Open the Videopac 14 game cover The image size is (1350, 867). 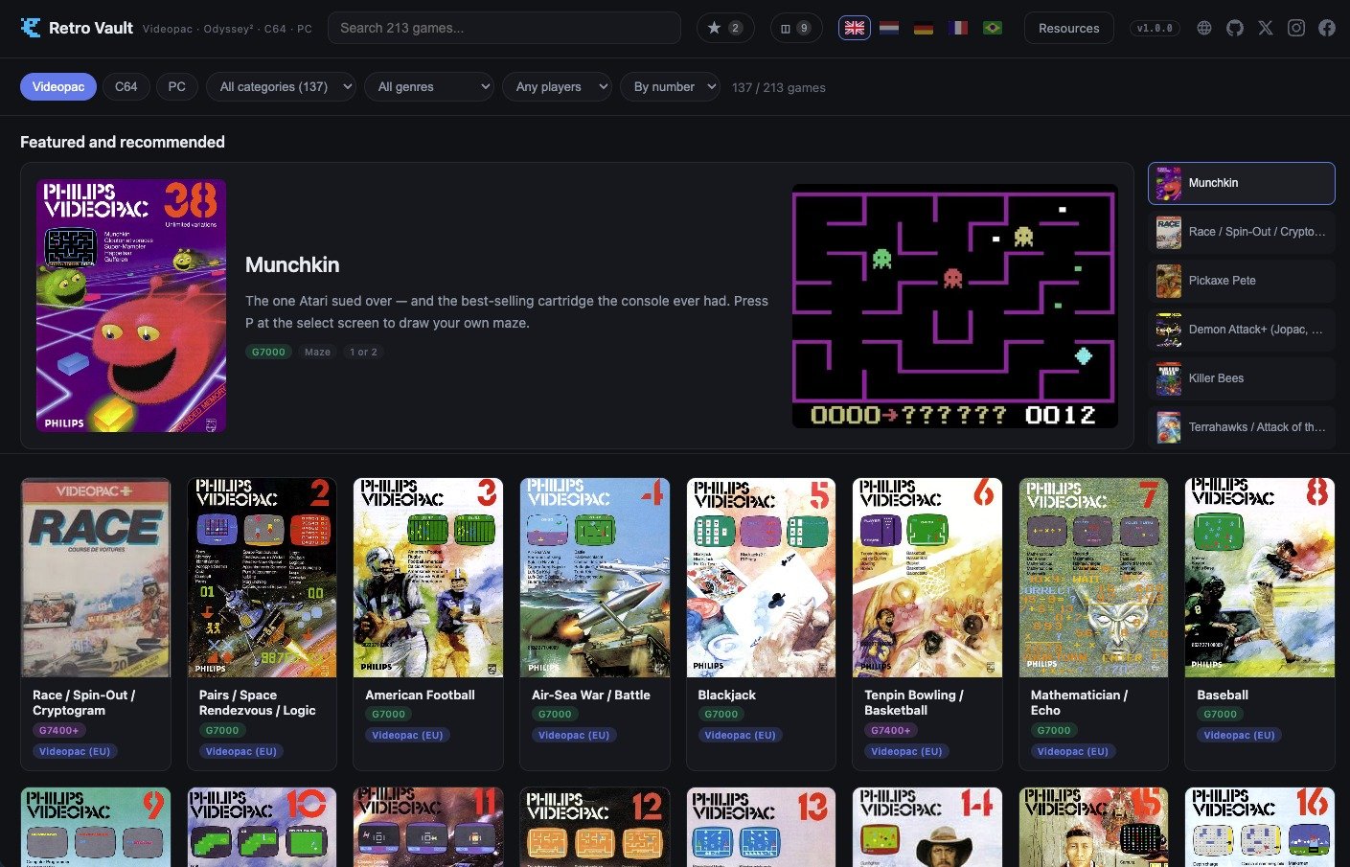pyautogui.click(x=927, y=828)
